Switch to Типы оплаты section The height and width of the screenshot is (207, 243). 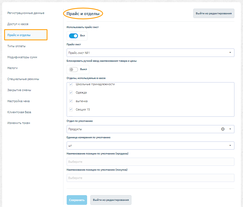[x=17, y=46]
